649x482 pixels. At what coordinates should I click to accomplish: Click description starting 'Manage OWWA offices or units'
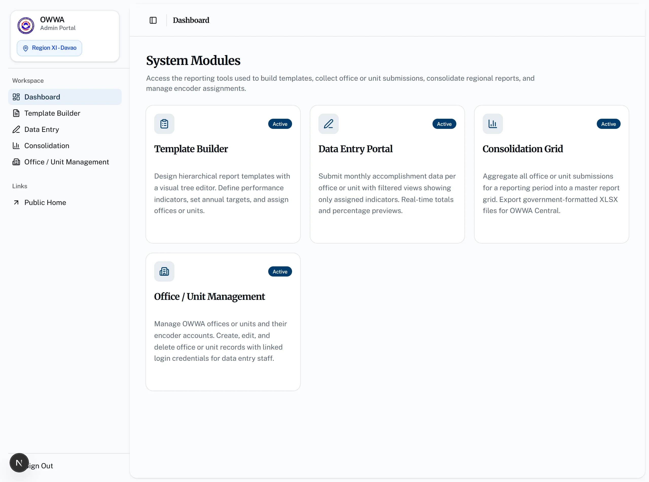click(x=221, y=341)
